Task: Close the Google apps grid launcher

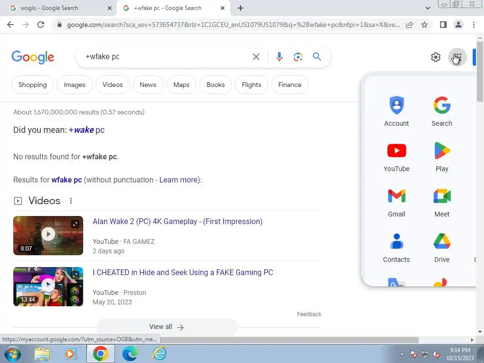Action: 457,57
